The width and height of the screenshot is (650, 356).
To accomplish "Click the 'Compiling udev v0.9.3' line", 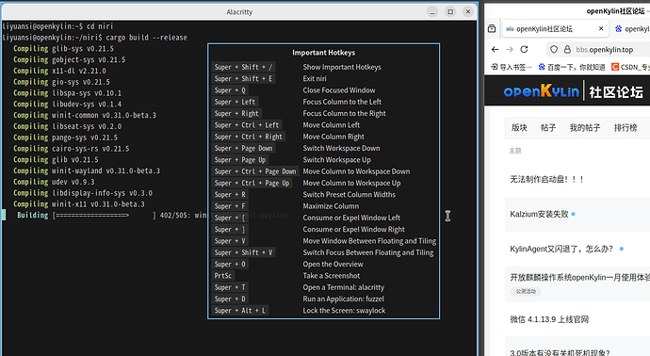I will [54, 182].
